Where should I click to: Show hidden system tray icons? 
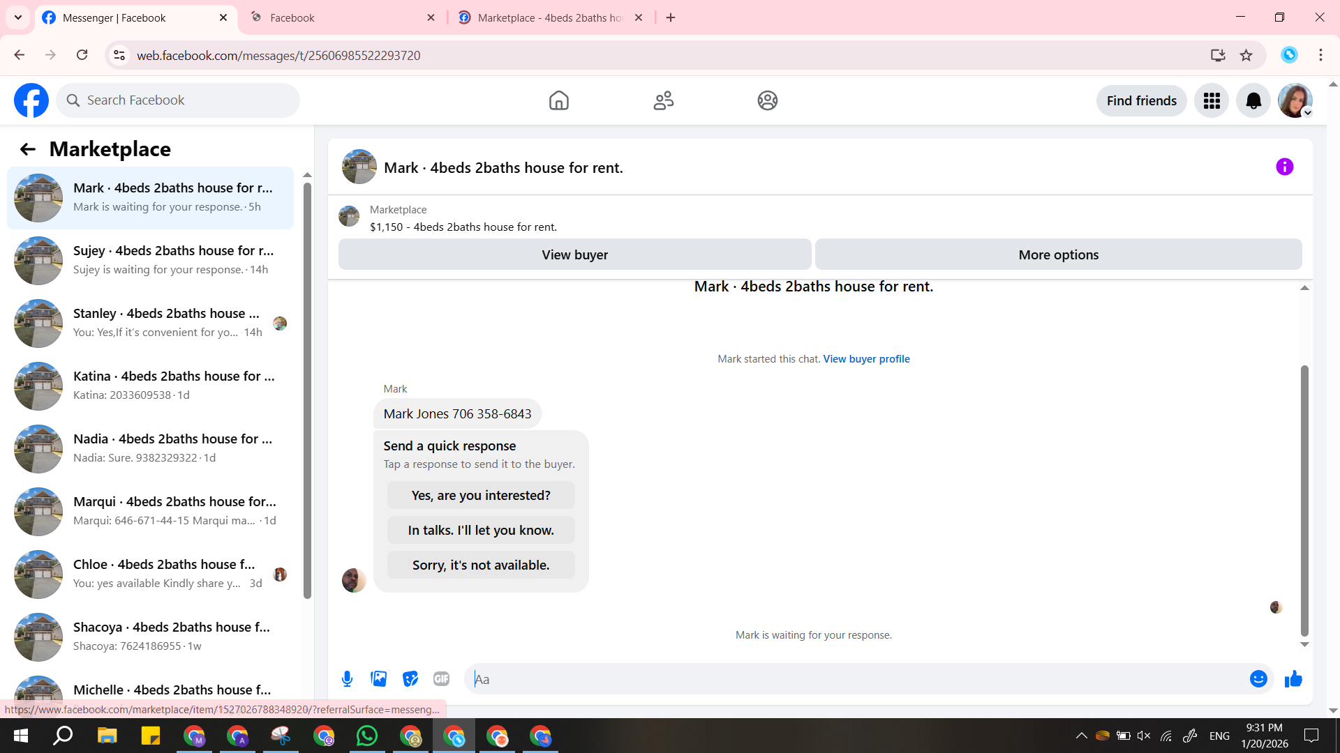click(1081, 736)
